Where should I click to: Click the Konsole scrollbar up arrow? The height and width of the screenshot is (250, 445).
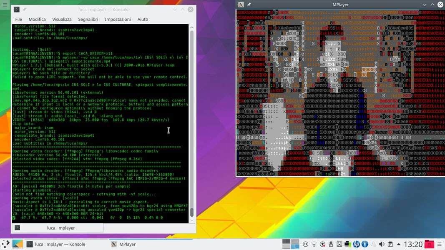pos(192,27)
